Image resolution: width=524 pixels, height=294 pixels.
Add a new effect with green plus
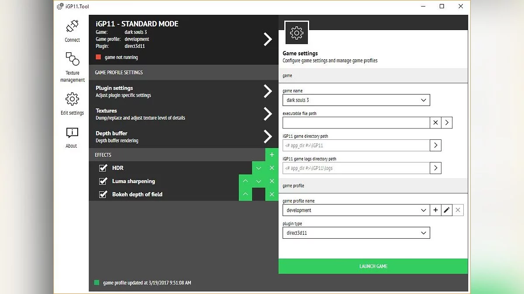[272, 155]
